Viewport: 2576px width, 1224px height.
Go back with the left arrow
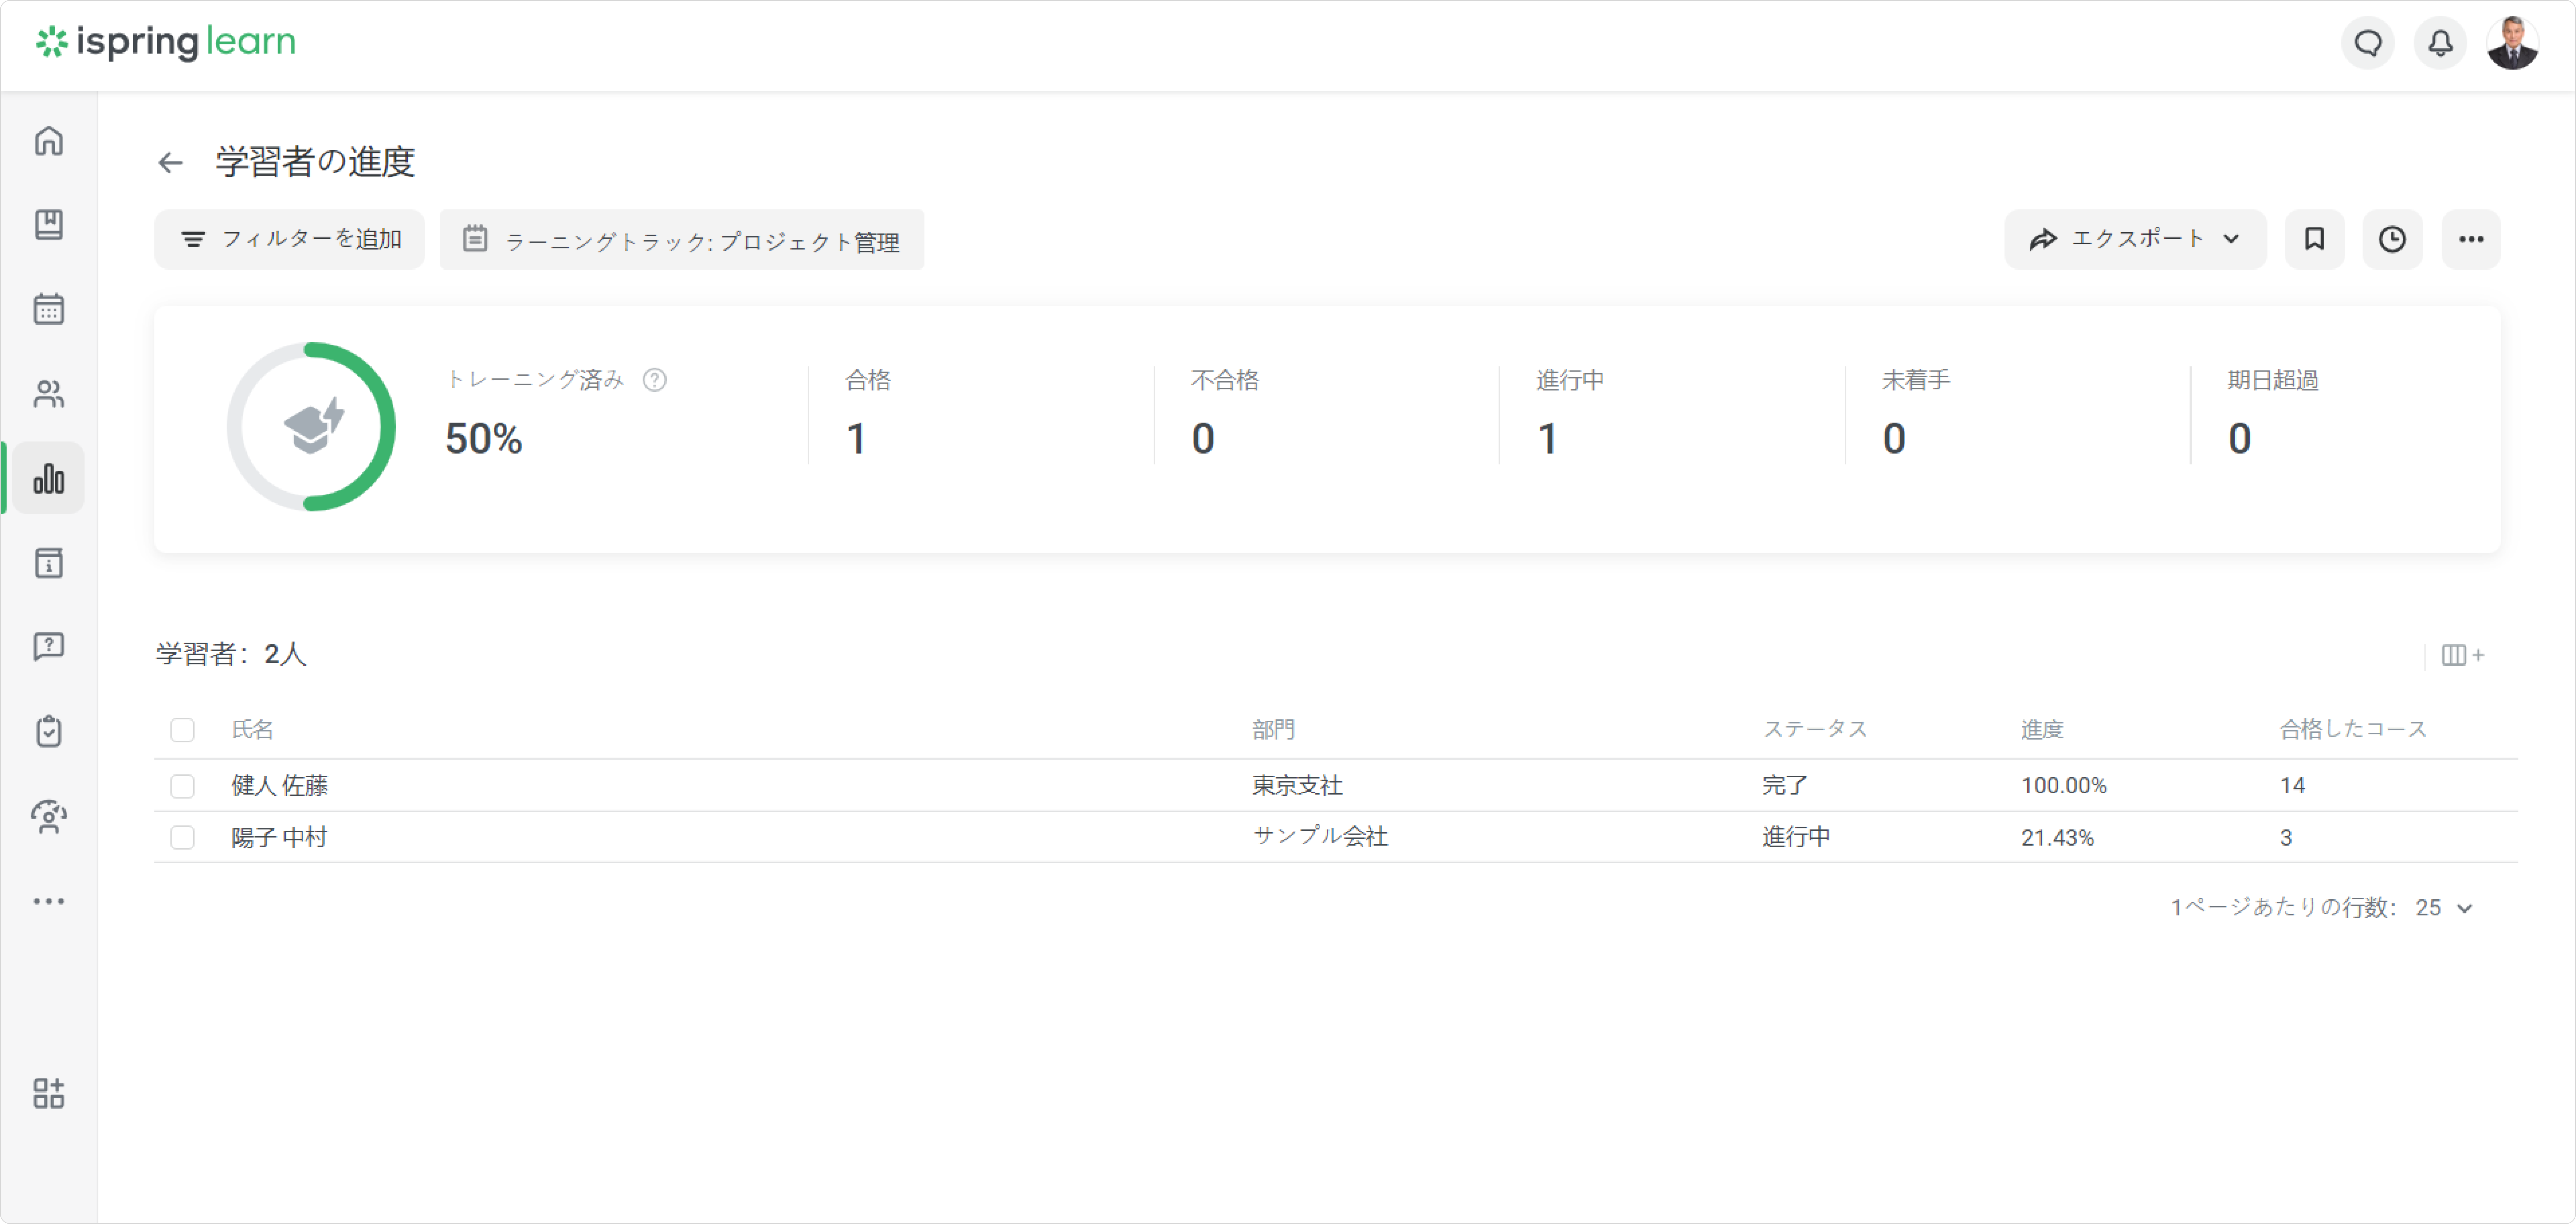171,162
